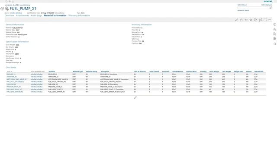Click the SIEMENS logo at top right
277x155 pixels.
coord(268,1)
